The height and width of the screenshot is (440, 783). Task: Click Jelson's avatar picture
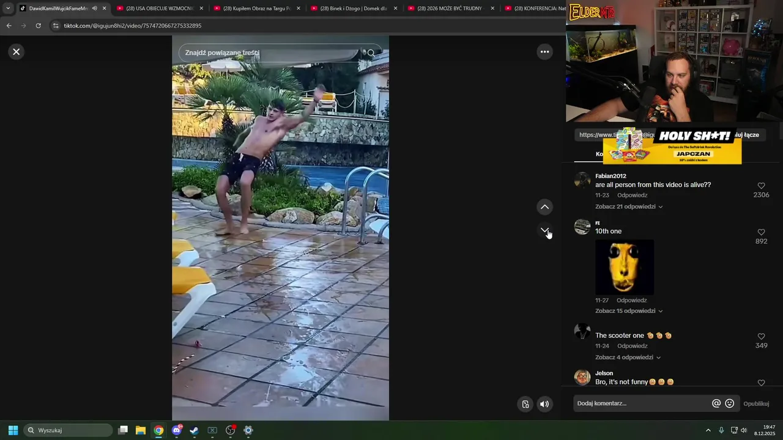582,377
